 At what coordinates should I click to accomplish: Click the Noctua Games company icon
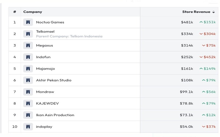[28, 22]
